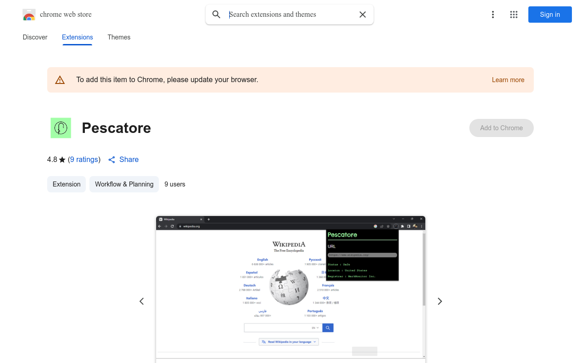Click the update your browser message
The image size is (581, 363).
tap(167, 80)
